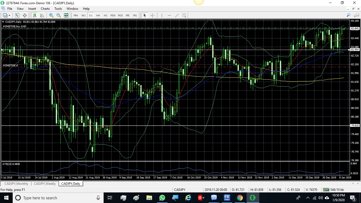361x203 pixels.
Task: Pick the Horizontal Line drawing tool
Action: 169,15
